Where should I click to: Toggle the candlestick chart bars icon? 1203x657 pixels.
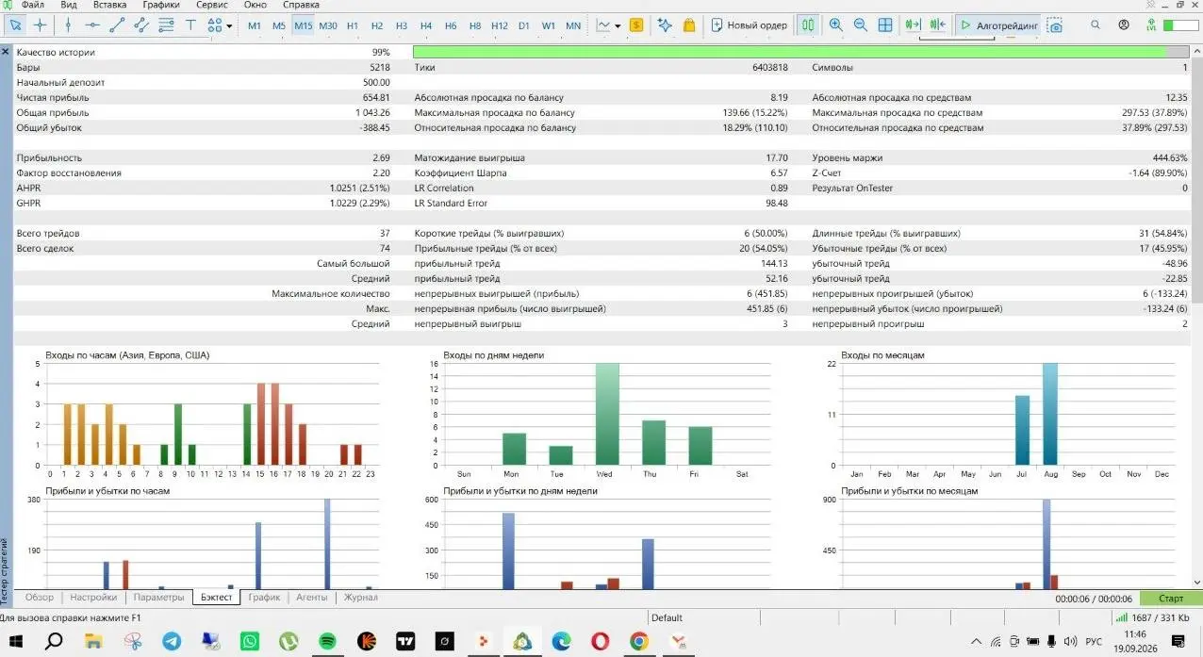point(808,25)
